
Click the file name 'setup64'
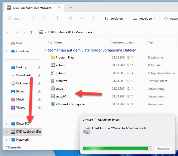tap(61, 96)
